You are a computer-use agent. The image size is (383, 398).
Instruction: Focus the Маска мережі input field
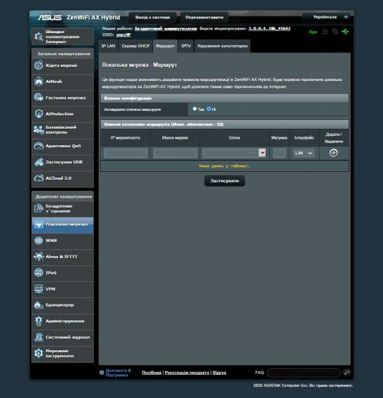coord(175,153)
